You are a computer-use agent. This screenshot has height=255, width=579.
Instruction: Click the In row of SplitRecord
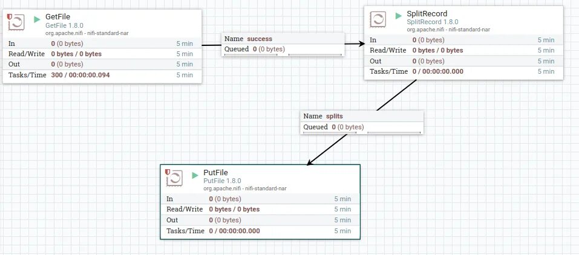coord(464,40)
